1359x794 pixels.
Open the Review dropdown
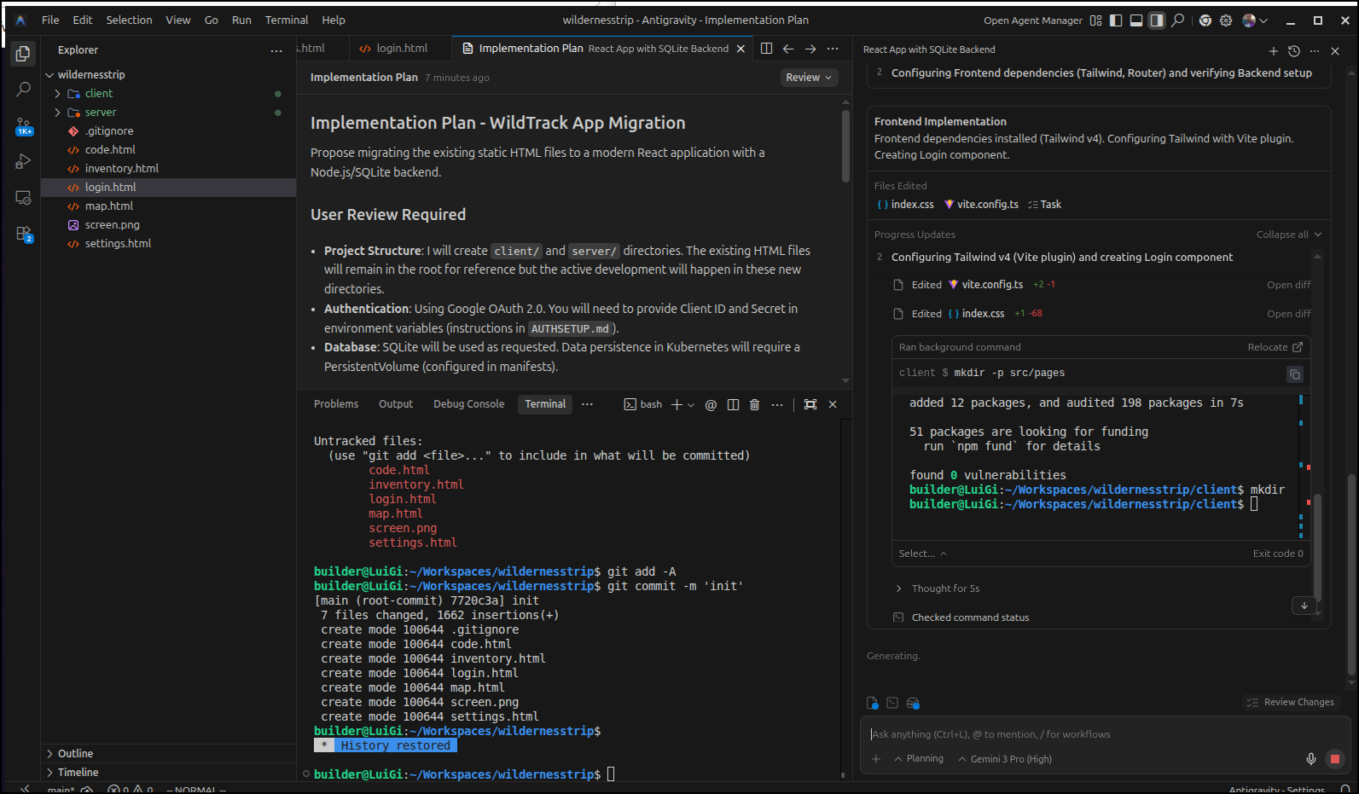tap(809, 78)
